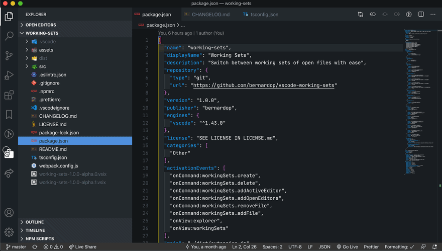Click the code minimap overview
The width and height of the screenshot is (442, 251).
[x=421, y=102]
